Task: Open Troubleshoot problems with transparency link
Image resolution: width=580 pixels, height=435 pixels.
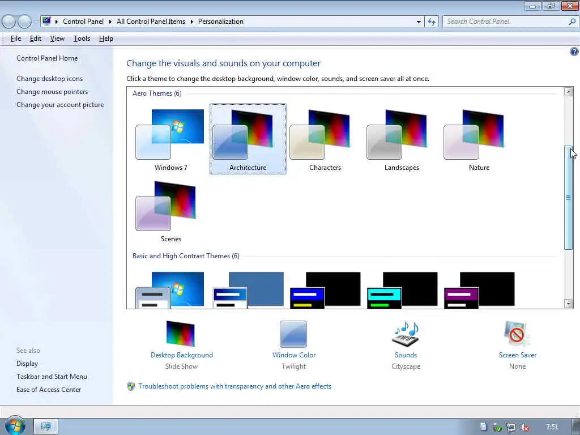Action: coord(235,386)
